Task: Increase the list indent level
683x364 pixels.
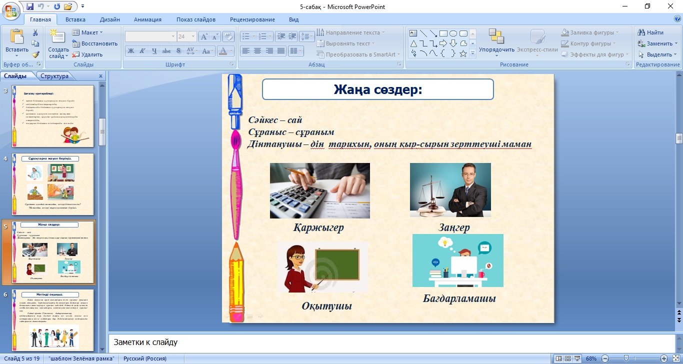Action: tap(292, 36)
